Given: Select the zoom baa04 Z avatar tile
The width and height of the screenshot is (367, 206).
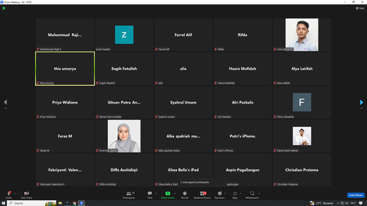Looking at the screenshot, I should (x=124, y=34).
